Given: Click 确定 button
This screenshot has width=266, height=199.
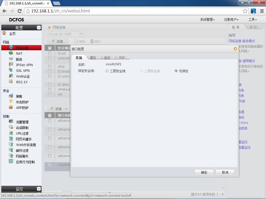Looking at the screenshot, I should point(204,172).
